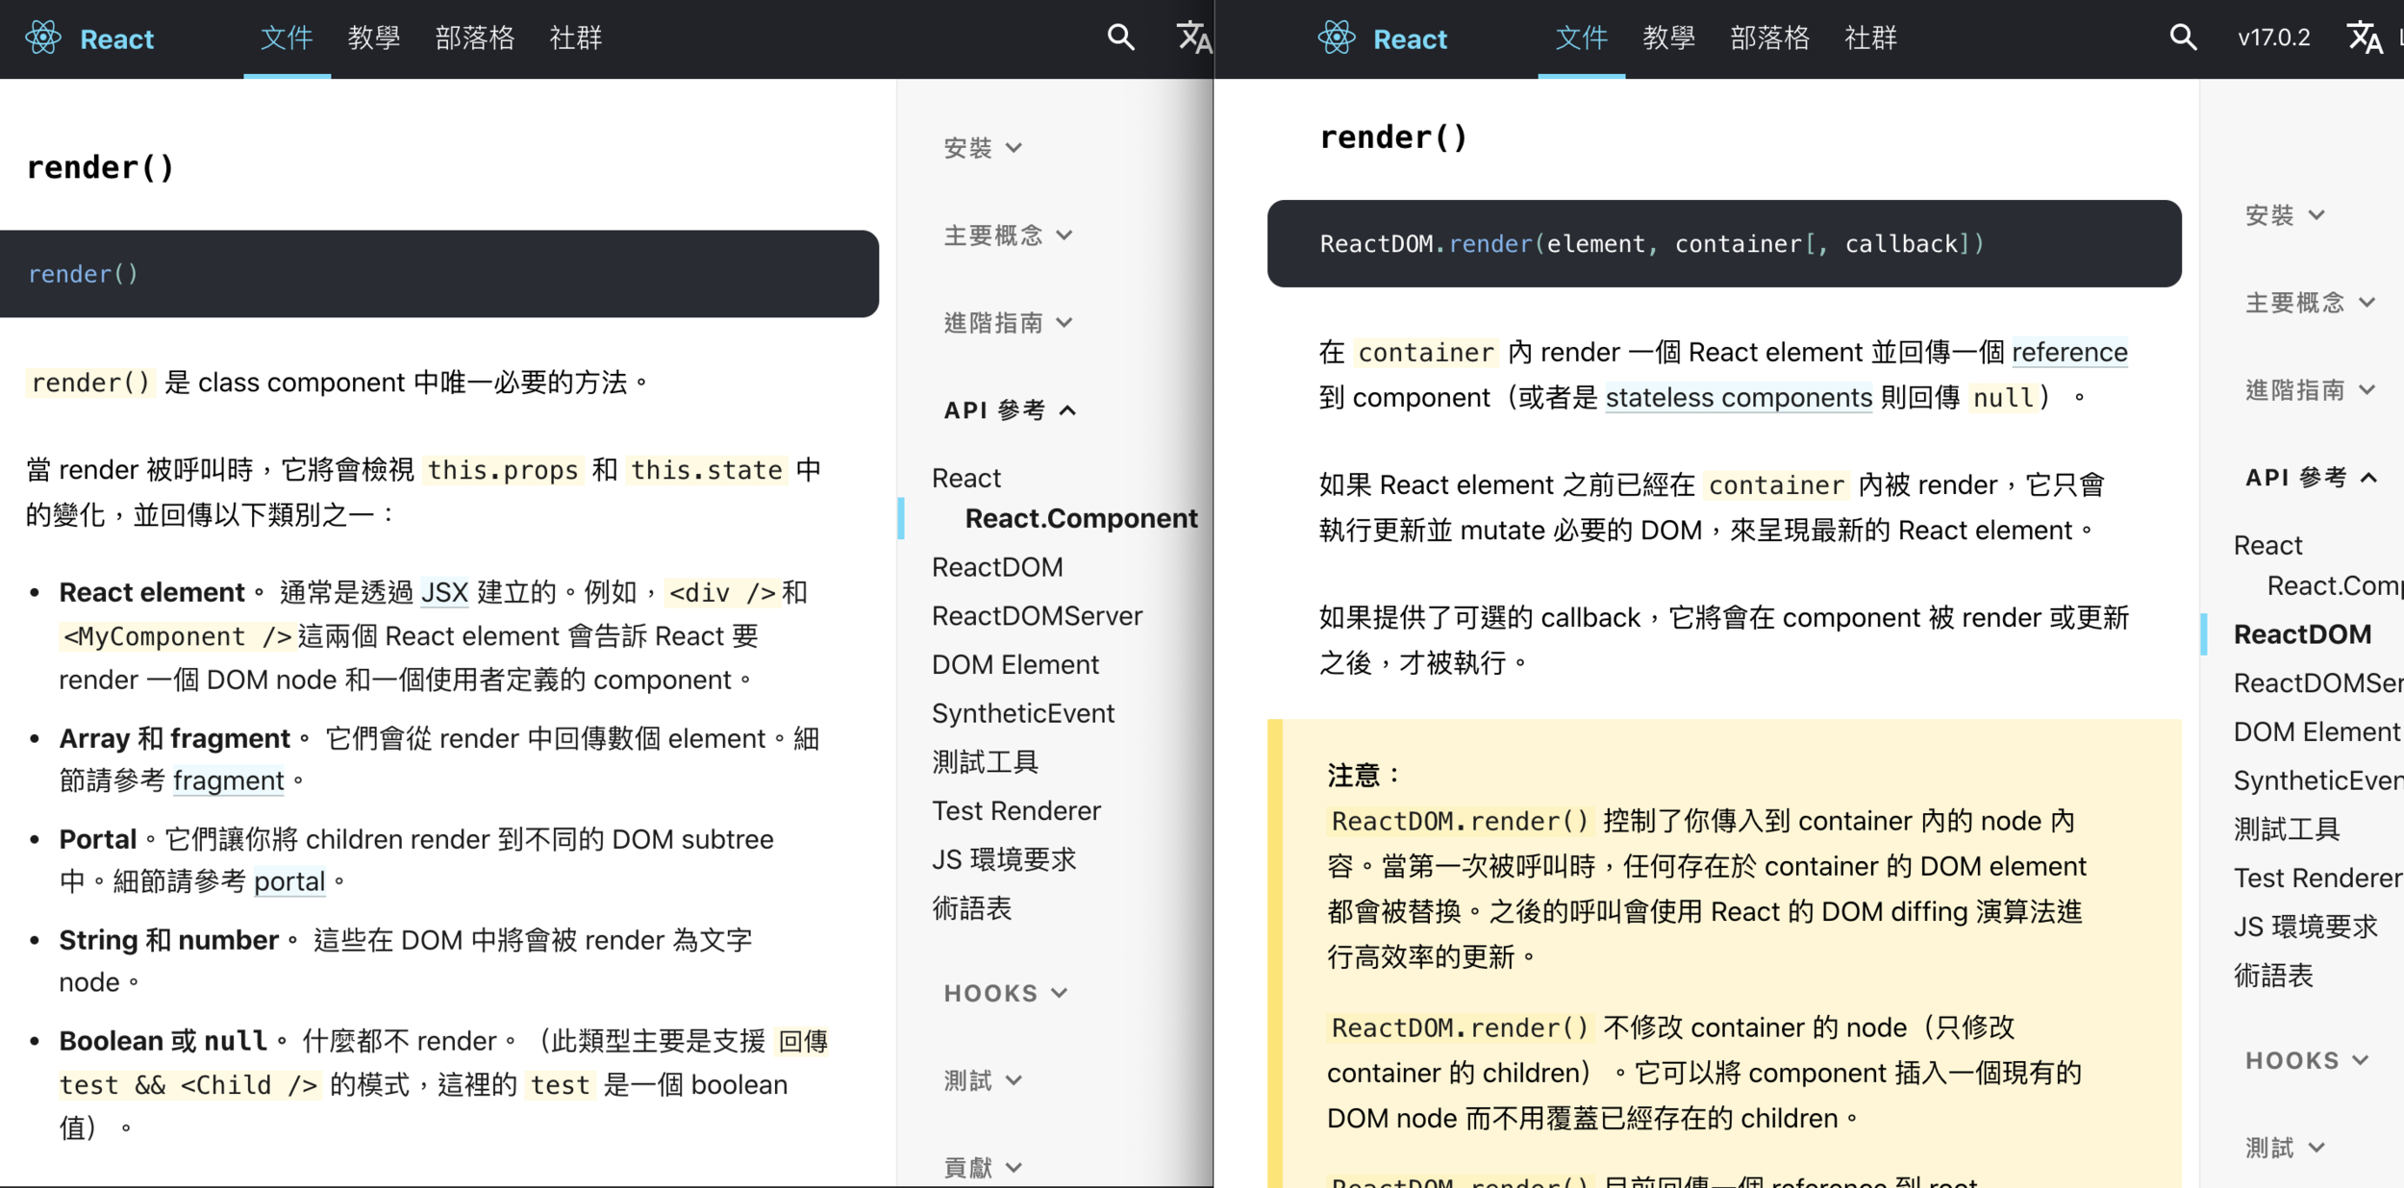Open ReactDOMServer in left sidebar
The height and width of the screenshot is (1188, 2404).
(x=1037, y=616)
